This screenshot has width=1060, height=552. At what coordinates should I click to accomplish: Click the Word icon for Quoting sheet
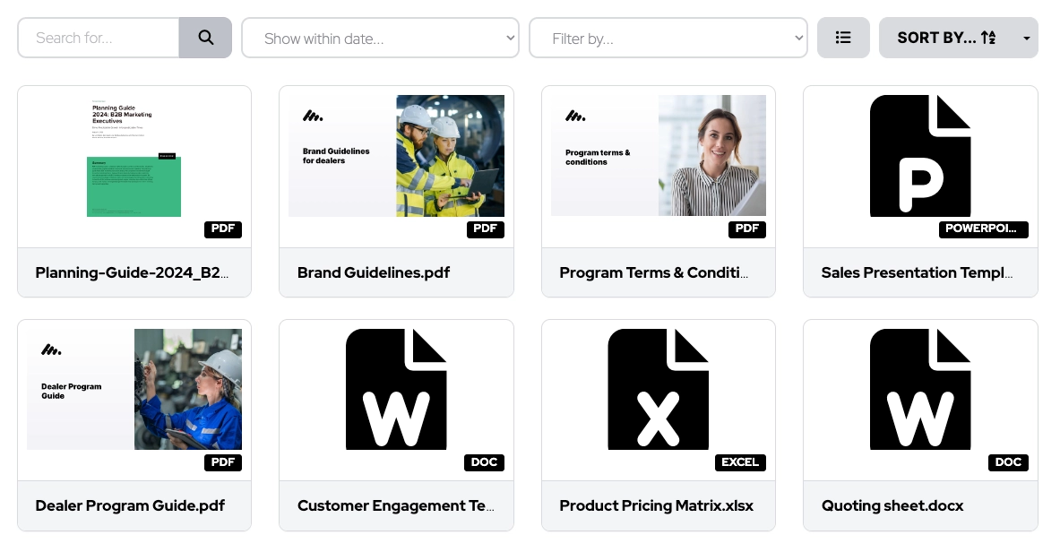920,390
